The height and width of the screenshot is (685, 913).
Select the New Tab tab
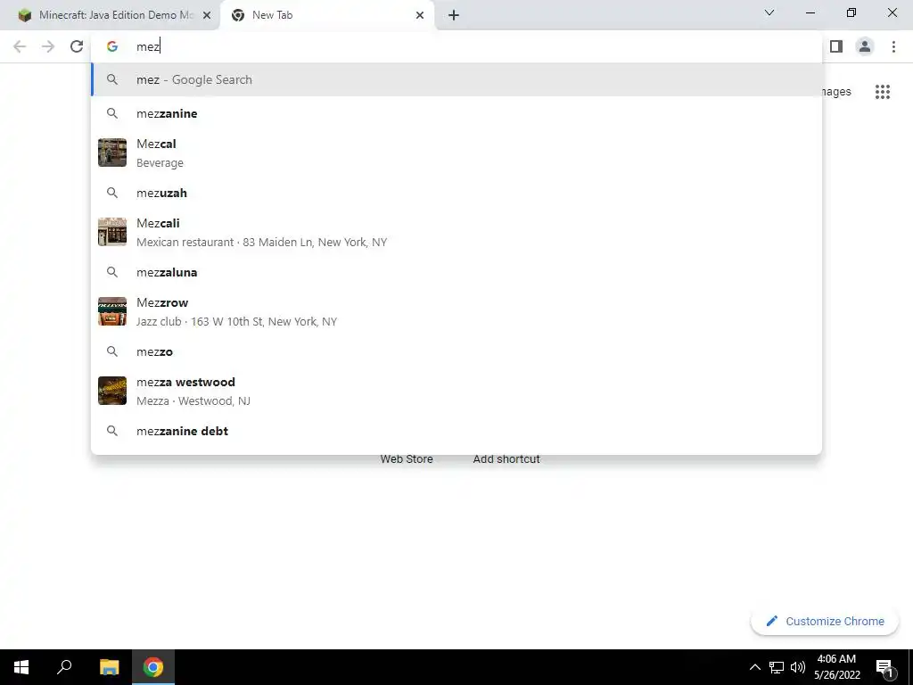point(326,15)
